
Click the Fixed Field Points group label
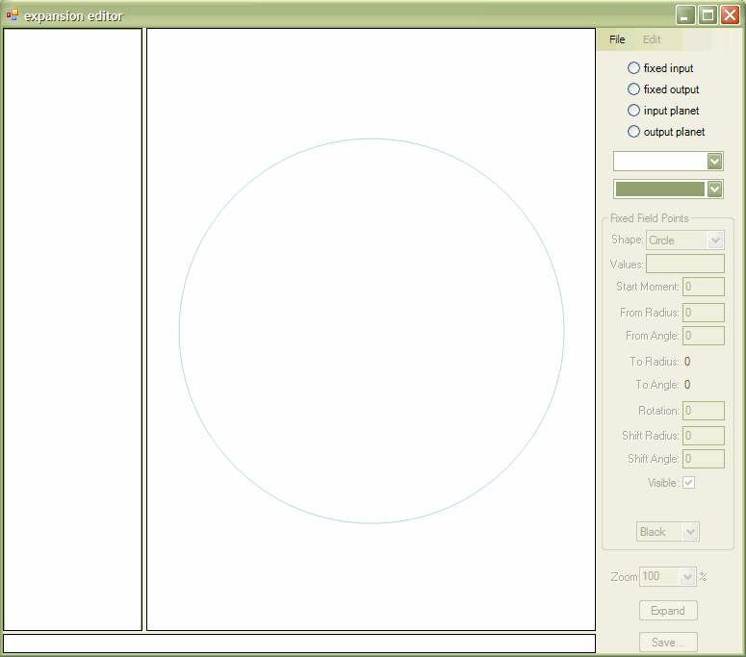[x=650, y=218]
